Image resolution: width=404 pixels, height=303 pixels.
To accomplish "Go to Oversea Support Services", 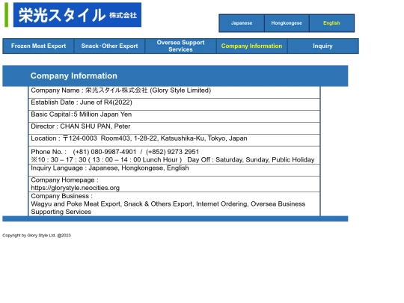I will point(180,46).
